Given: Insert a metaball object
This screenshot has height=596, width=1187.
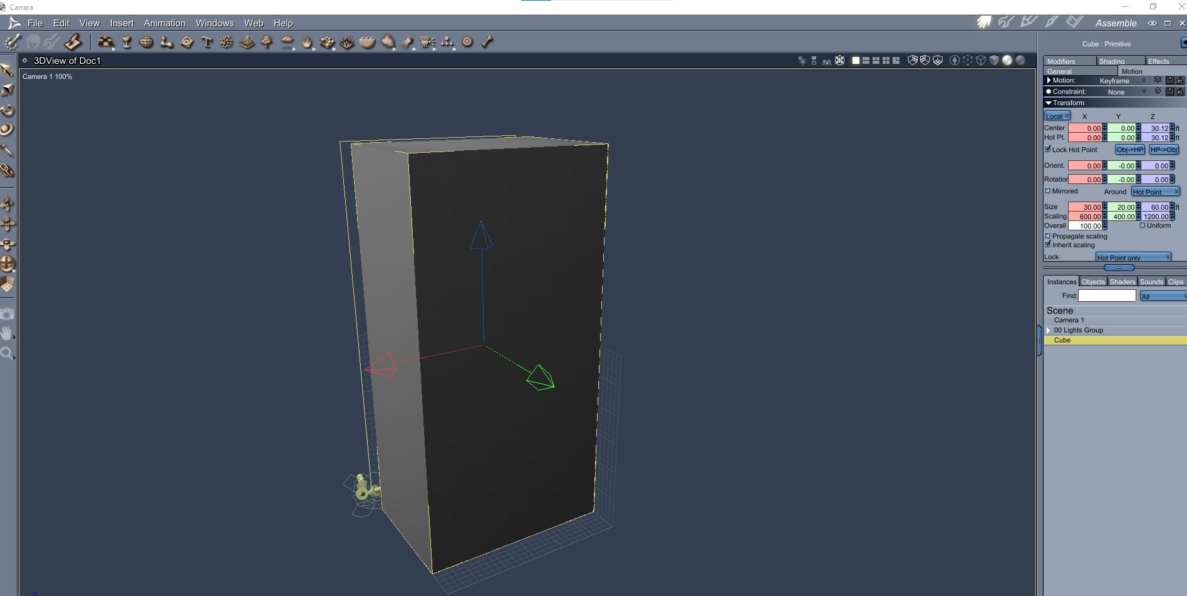Looking at the screenshot, I should (x=167, y=42).
